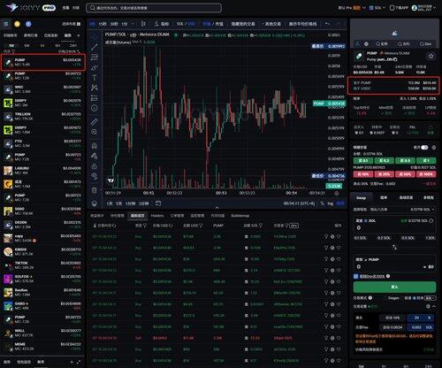Toggle the log scale option under chart

click(331, 203)
